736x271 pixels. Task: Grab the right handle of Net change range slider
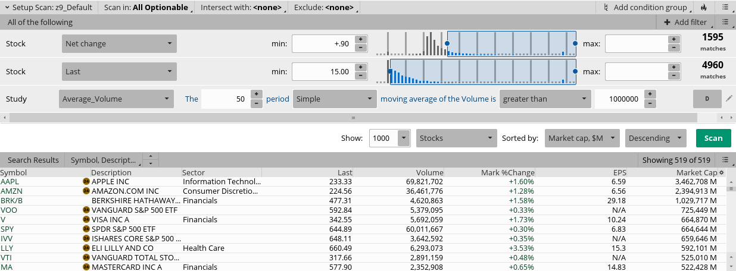pyautogui.click(x=575, y=44)
